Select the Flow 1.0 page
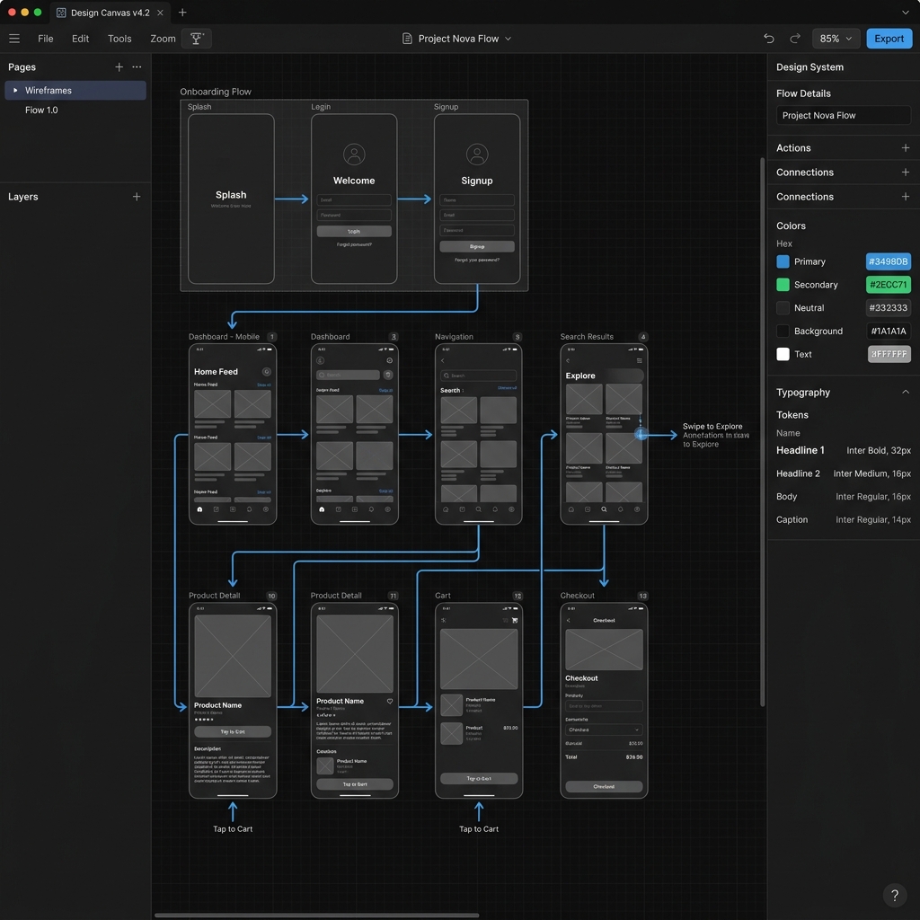Image resolution: width=920 pixels, height=920 pixels. point(41,110)
